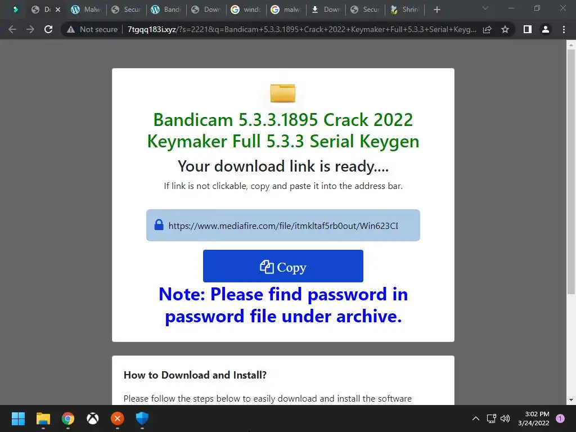This screenshot has width=576, height=432.
Task: Click the lock icon in link box
Action: (159, 224)
